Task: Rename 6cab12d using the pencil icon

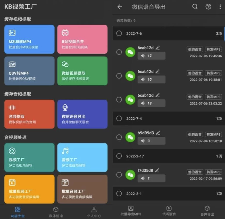Action: [x=157, y=47]
